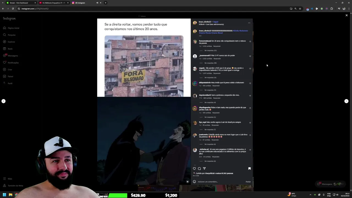The image size is (352, 198).
Task: Reload the page
Action: pyautogui.click(x=13, y=9)
